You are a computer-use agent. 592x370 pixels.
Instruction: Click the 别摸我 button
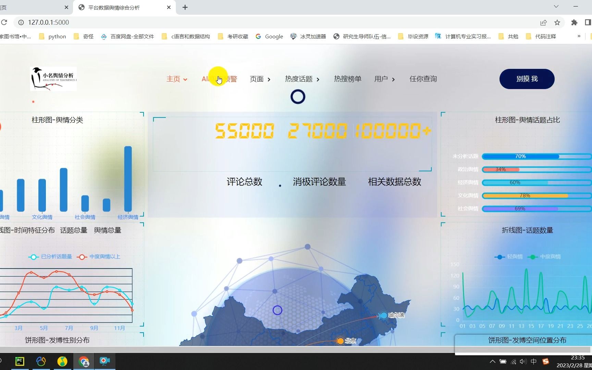tap(527, 79)
